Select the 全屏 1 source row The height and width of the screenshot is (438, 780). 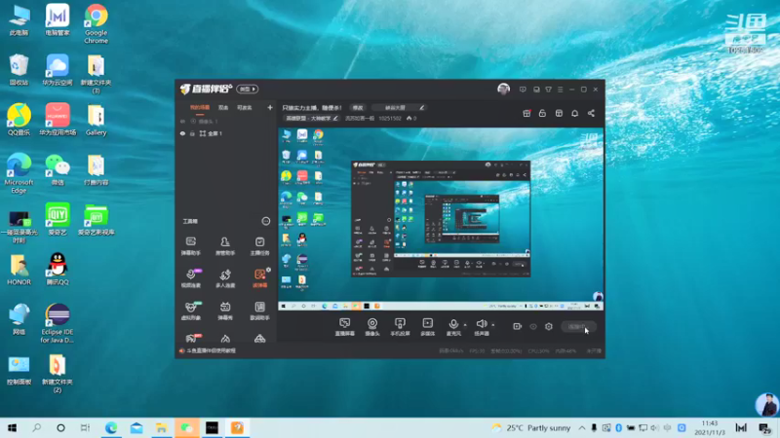[x=226, y=133]
